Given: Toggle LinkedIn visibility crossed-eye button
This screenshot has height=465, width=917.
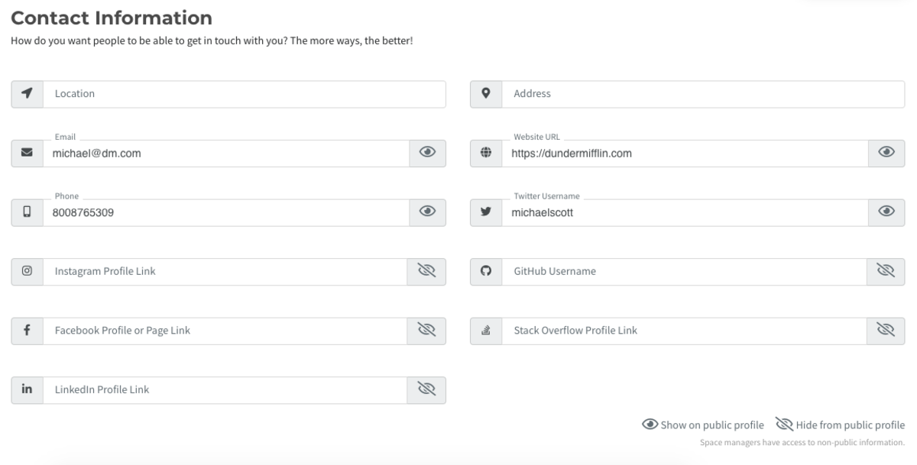Looking at the screenshot, I should 426,389.
